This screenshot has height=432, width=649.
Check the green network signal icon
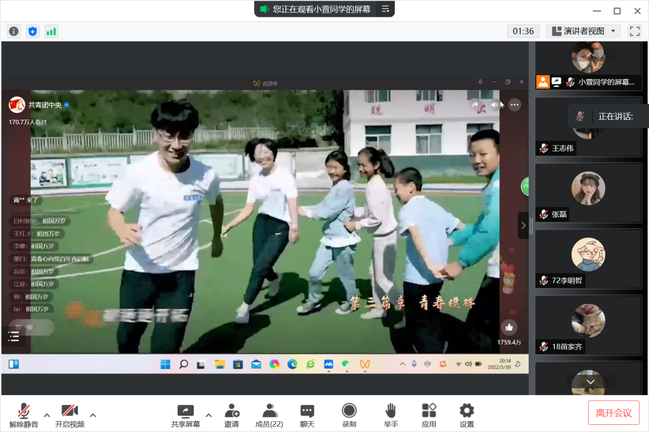[51, 31]
